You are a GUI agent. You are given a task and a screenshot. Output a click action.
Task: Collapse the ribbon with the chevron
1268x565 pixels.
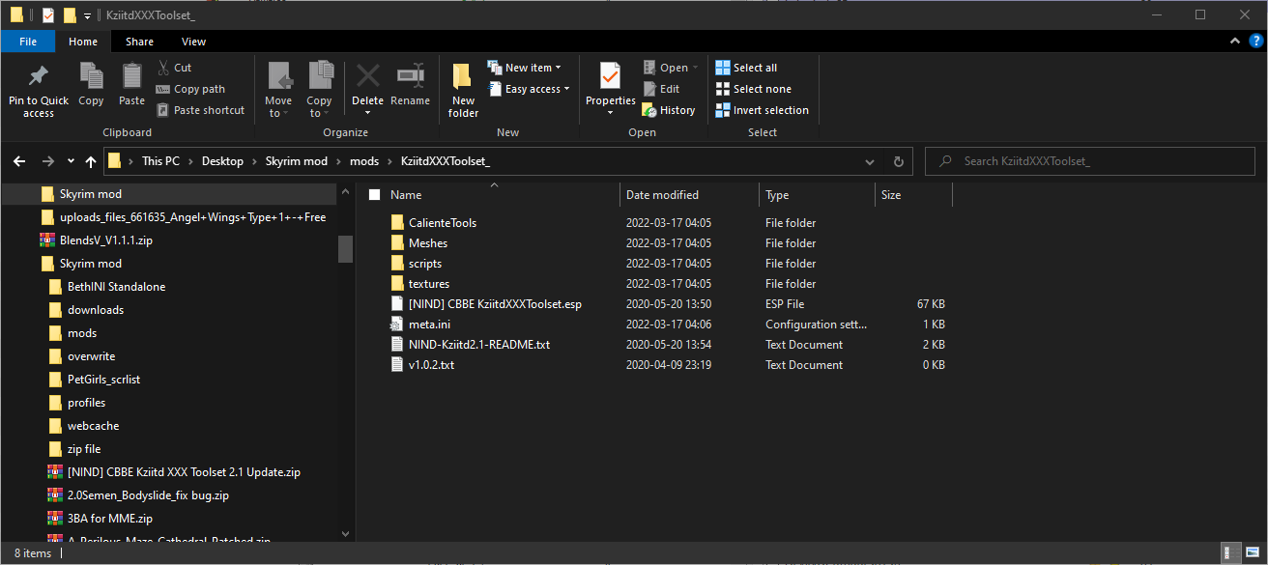click(1235, 42)
